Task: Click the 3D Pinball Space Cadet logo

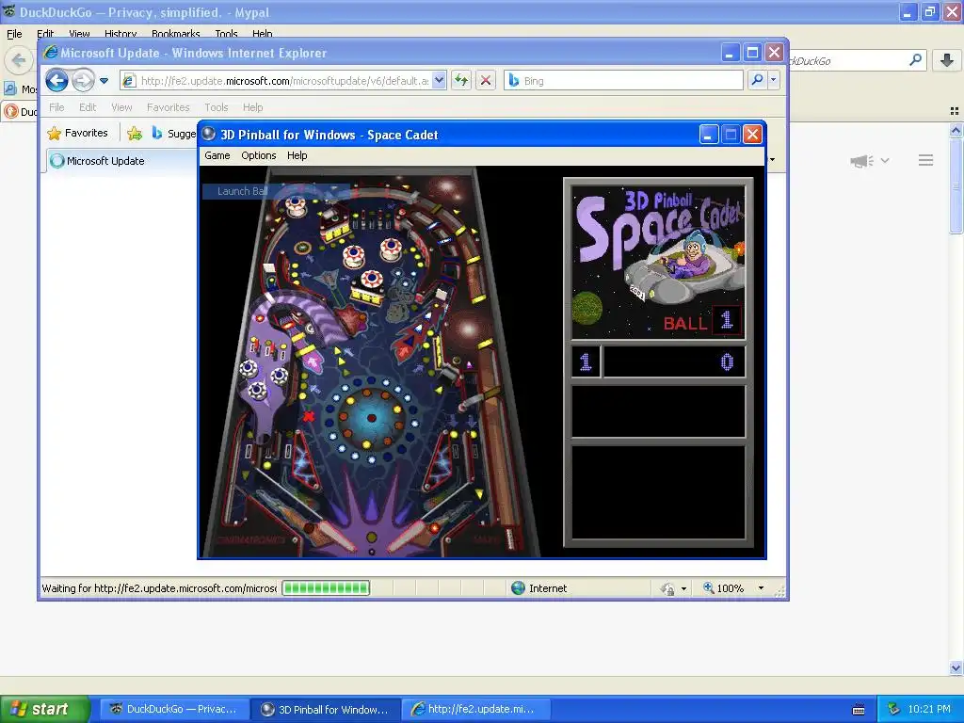Action: coord(658,263)
